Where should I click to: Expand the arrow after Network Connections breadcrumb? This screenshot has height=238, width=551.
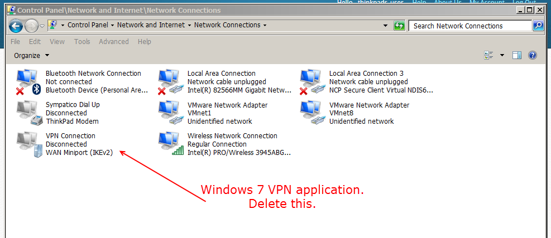265,25
